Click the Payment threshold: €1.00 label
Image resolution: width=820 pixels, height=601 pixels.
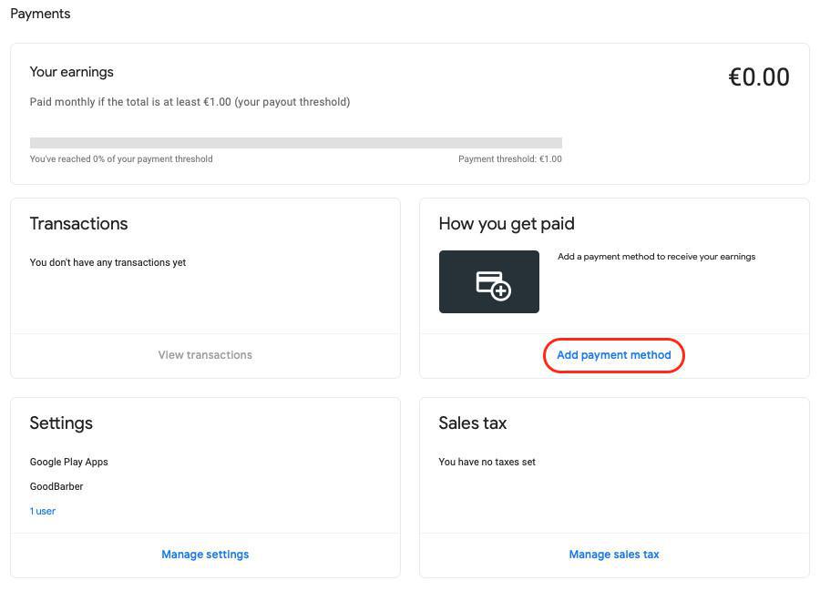pyautogui.click(x=509, y=159)
